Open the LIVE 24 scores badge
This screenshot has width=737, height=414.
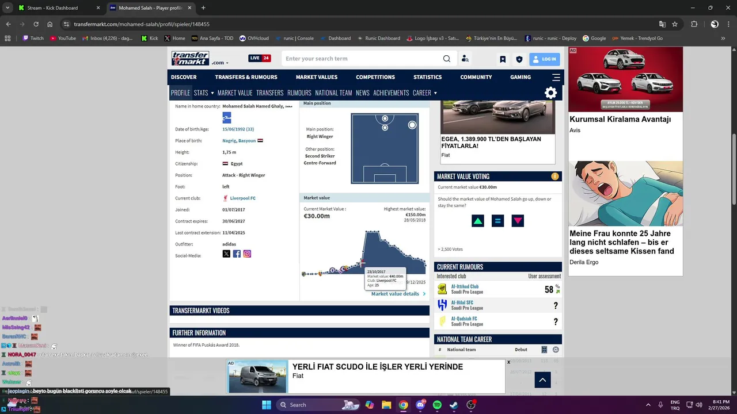click(260, 58)
